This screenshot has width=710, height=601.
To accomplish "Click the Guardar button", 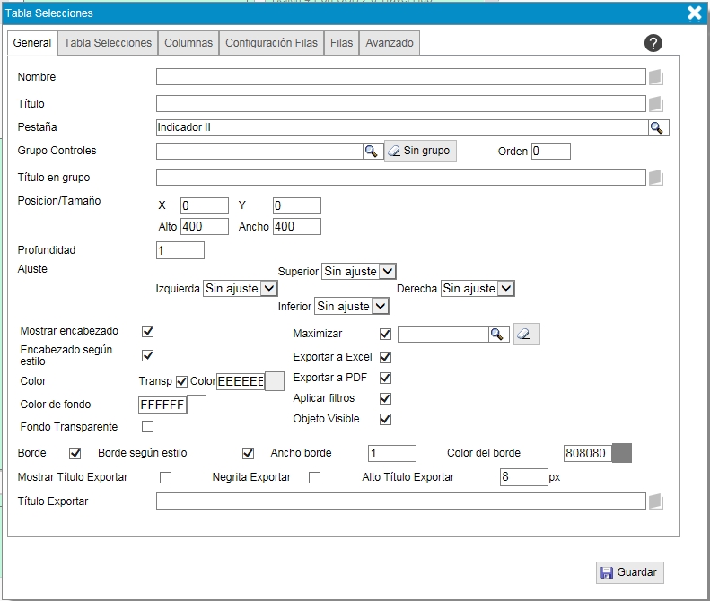I will point(629,572).
